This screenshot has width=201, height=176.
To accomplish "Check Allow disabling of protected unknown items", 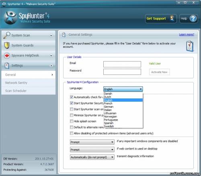I will tap(72, 133).
